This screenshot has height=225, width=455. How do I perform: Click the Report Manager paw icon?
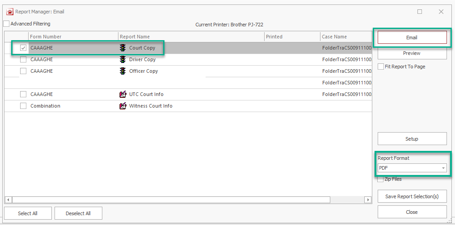9,12
